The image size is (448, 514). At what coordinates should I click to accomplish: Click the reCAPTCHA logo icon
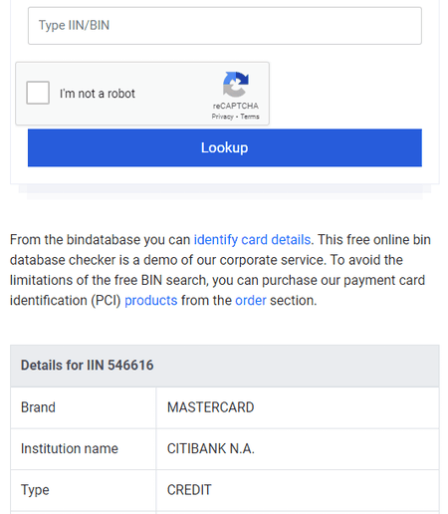tap(236, 84)
